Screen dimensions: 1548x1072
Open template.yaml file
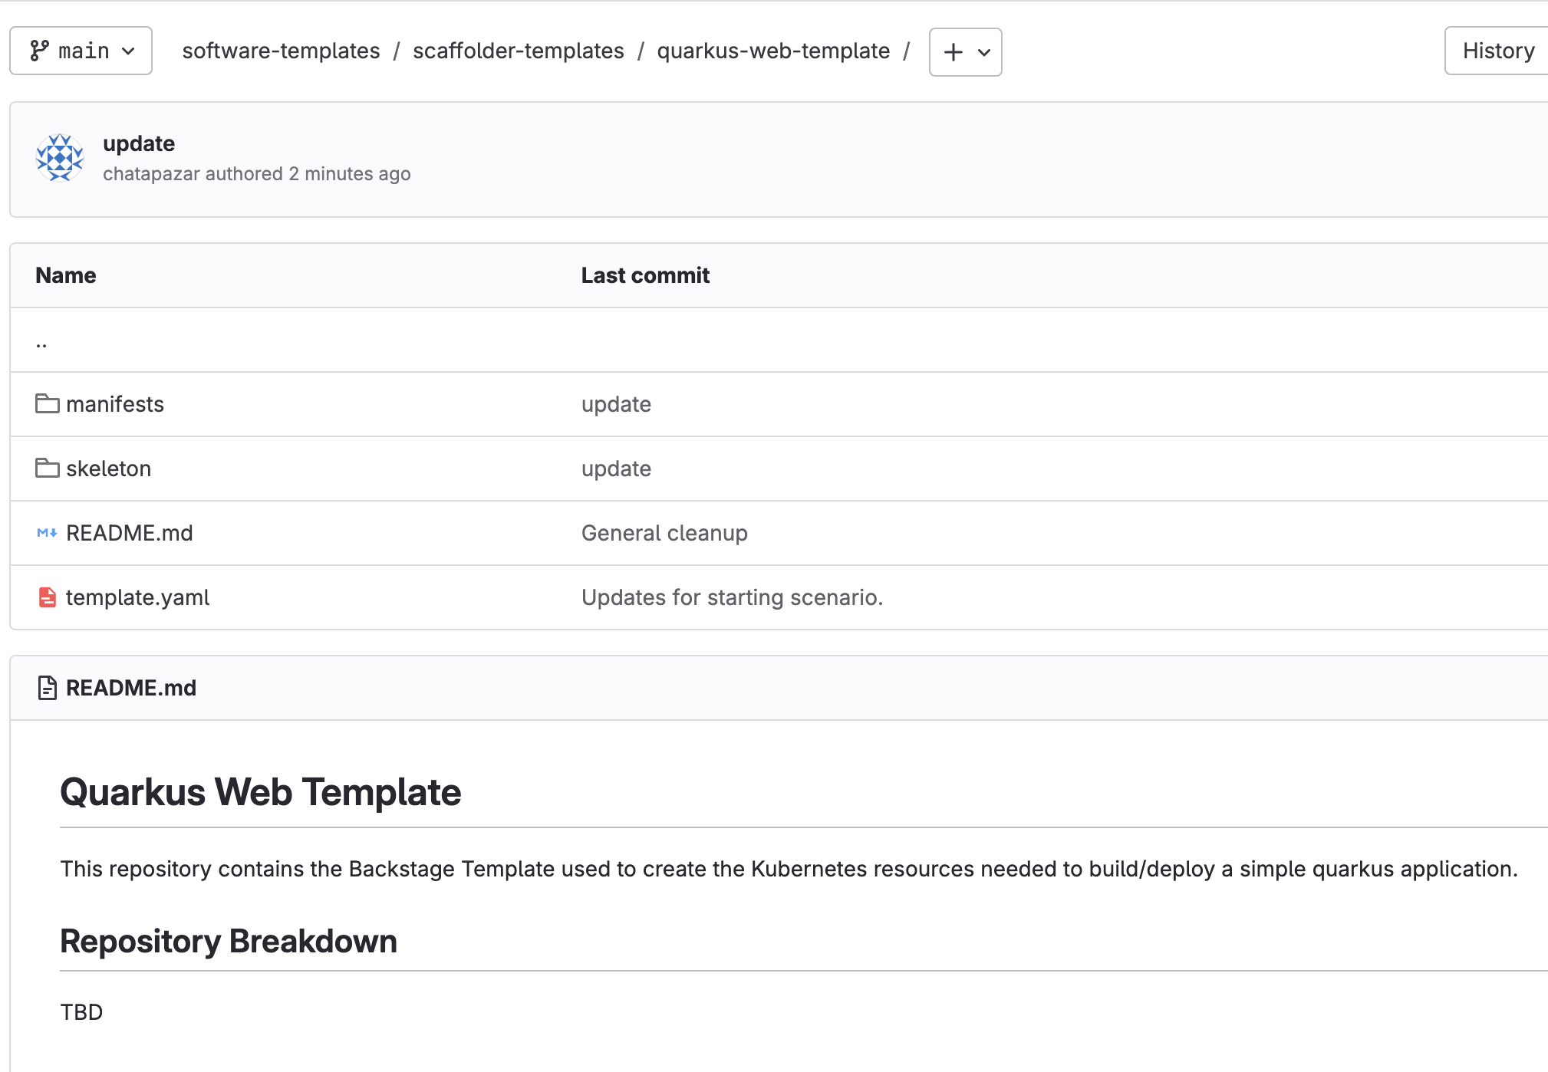(x=137, y=597)
